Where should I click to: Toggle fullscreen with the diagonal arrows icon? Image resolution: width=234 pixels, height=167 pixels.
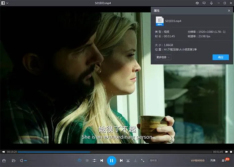[x=142, y=160]
